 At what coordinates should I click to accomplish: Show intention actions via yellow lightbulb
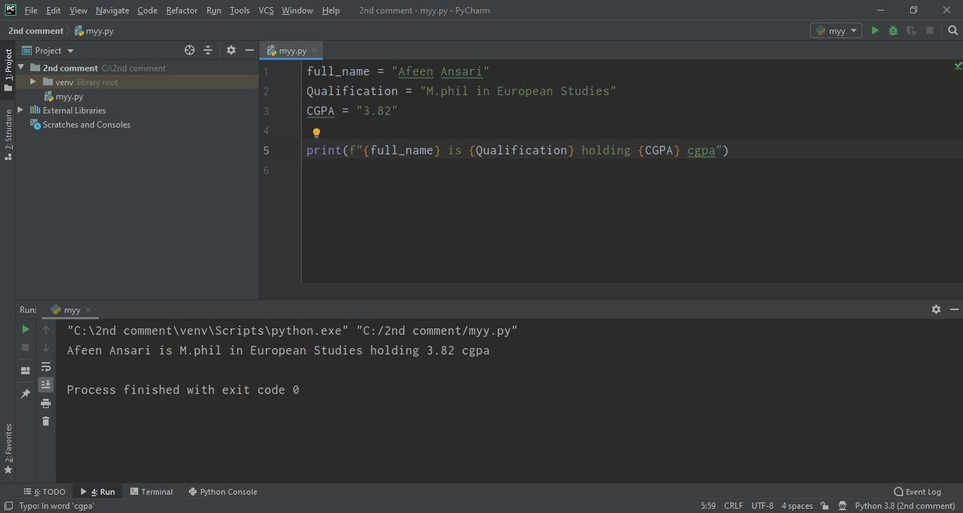(316, 132)
